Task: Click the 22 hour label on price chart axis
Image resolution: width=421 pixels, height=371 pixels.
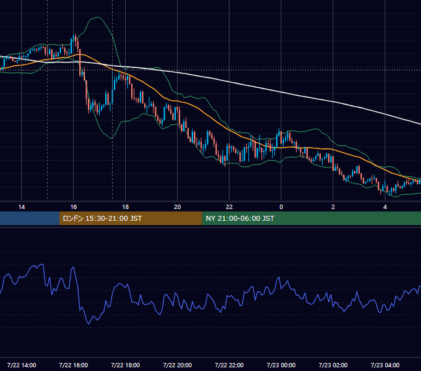Action: tap(229, 207)
